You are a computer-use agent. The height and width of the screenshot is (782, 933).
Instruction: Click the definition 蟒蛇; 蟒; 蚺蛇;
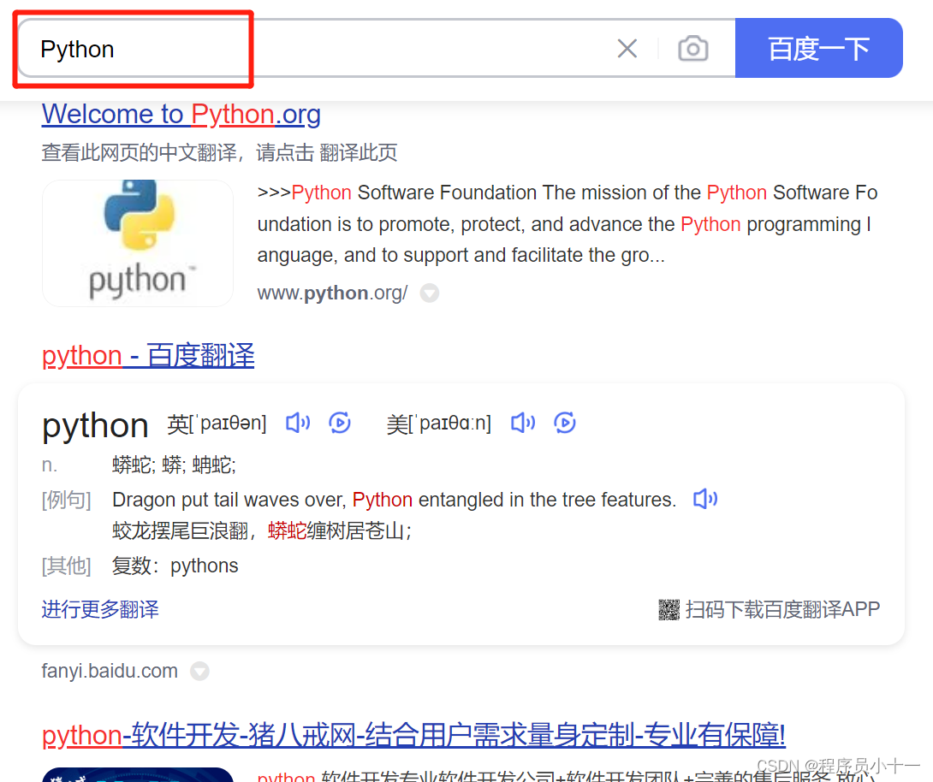tap(175, 465)
